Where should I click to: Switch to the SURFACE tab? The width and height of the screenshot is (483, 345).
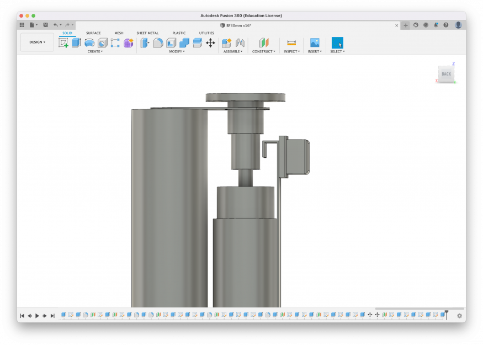[x=93, y=33]
